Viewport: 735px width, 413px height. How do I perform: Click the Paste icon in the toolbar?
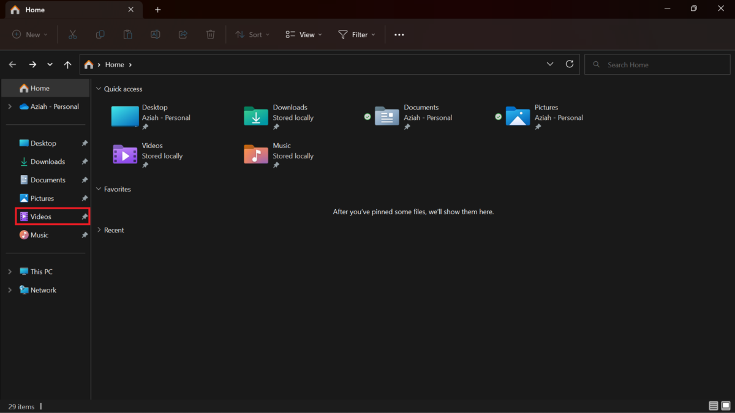click(x=127, y=34)
